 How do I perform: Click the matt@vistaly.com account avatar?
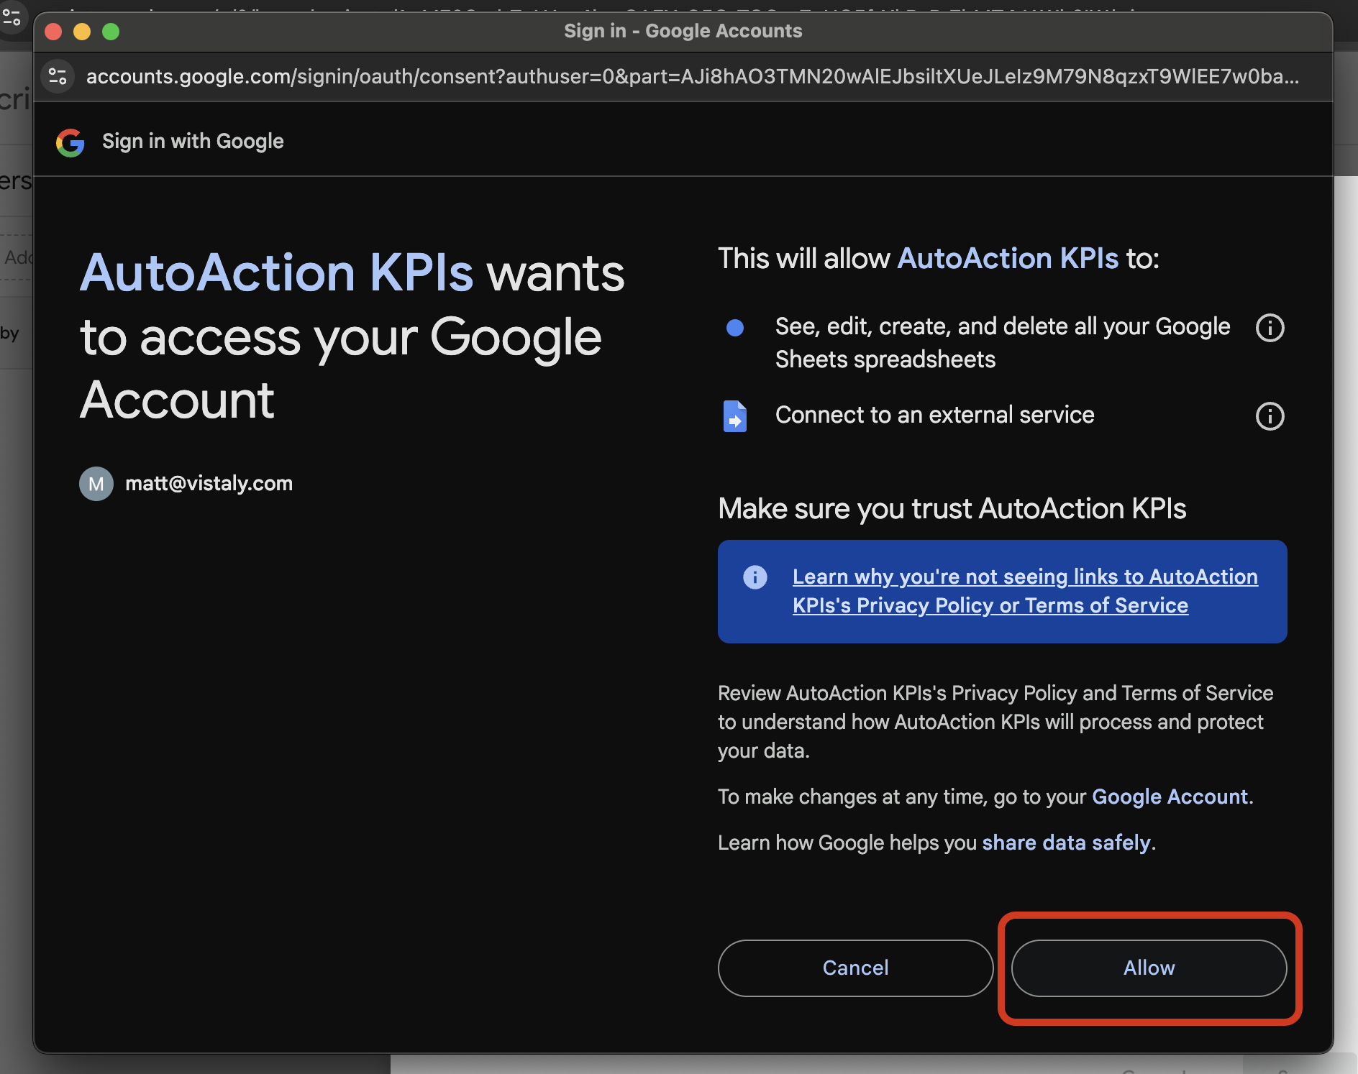pos(96,484)
